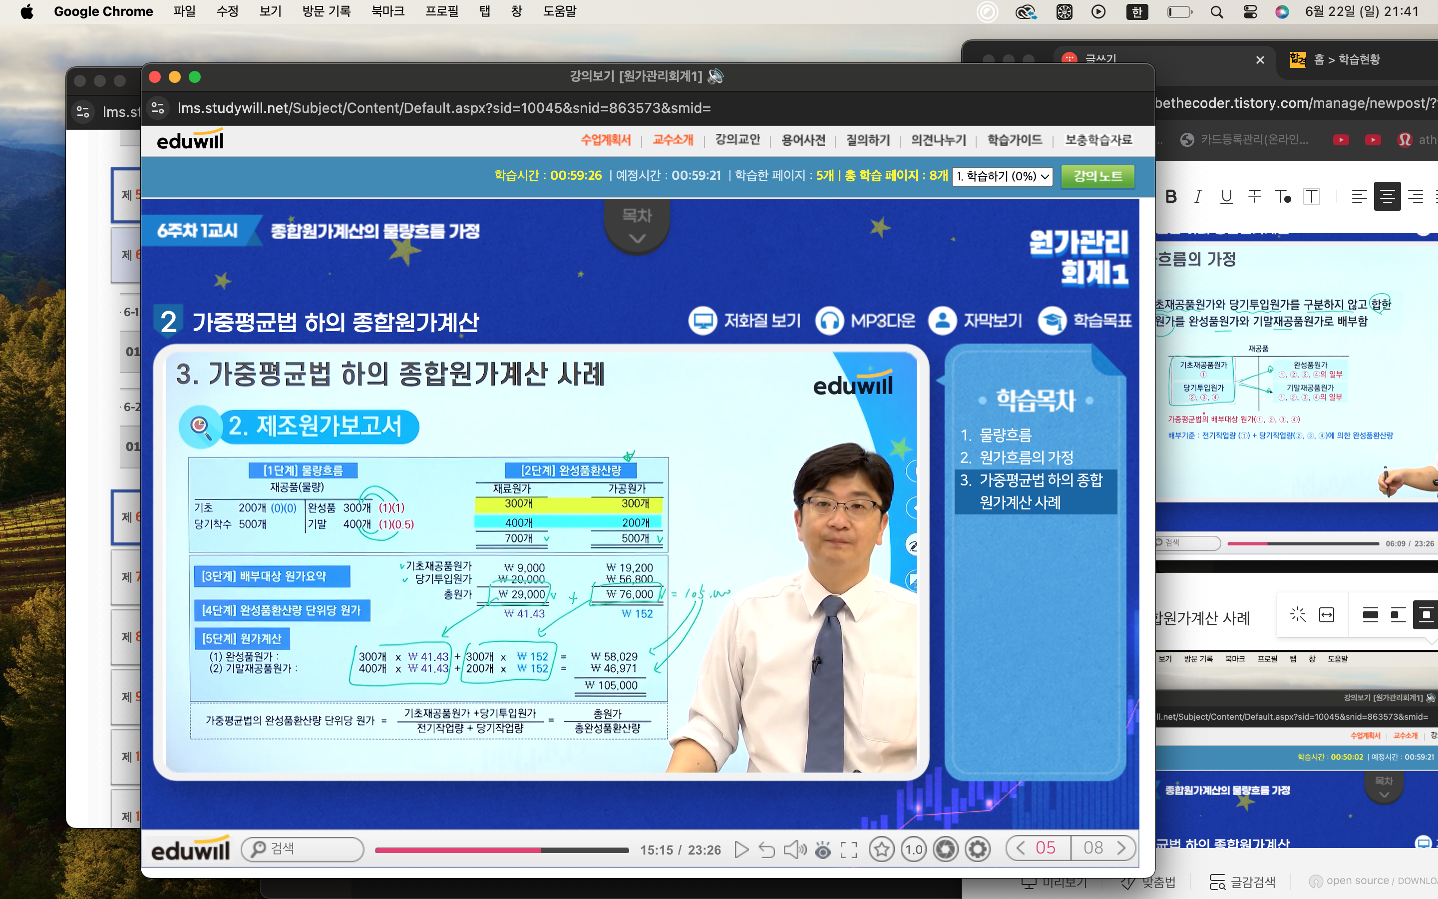Switch to 저화질 보기 low-quality view
1438x899 pixels.
click(744, 321)
